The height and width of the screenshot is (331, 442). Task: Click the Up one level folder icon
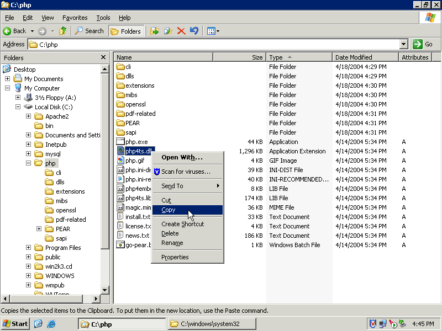(63, 31)
